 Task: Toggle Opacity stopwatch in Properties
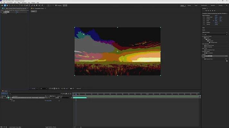[x=204, y=24]
